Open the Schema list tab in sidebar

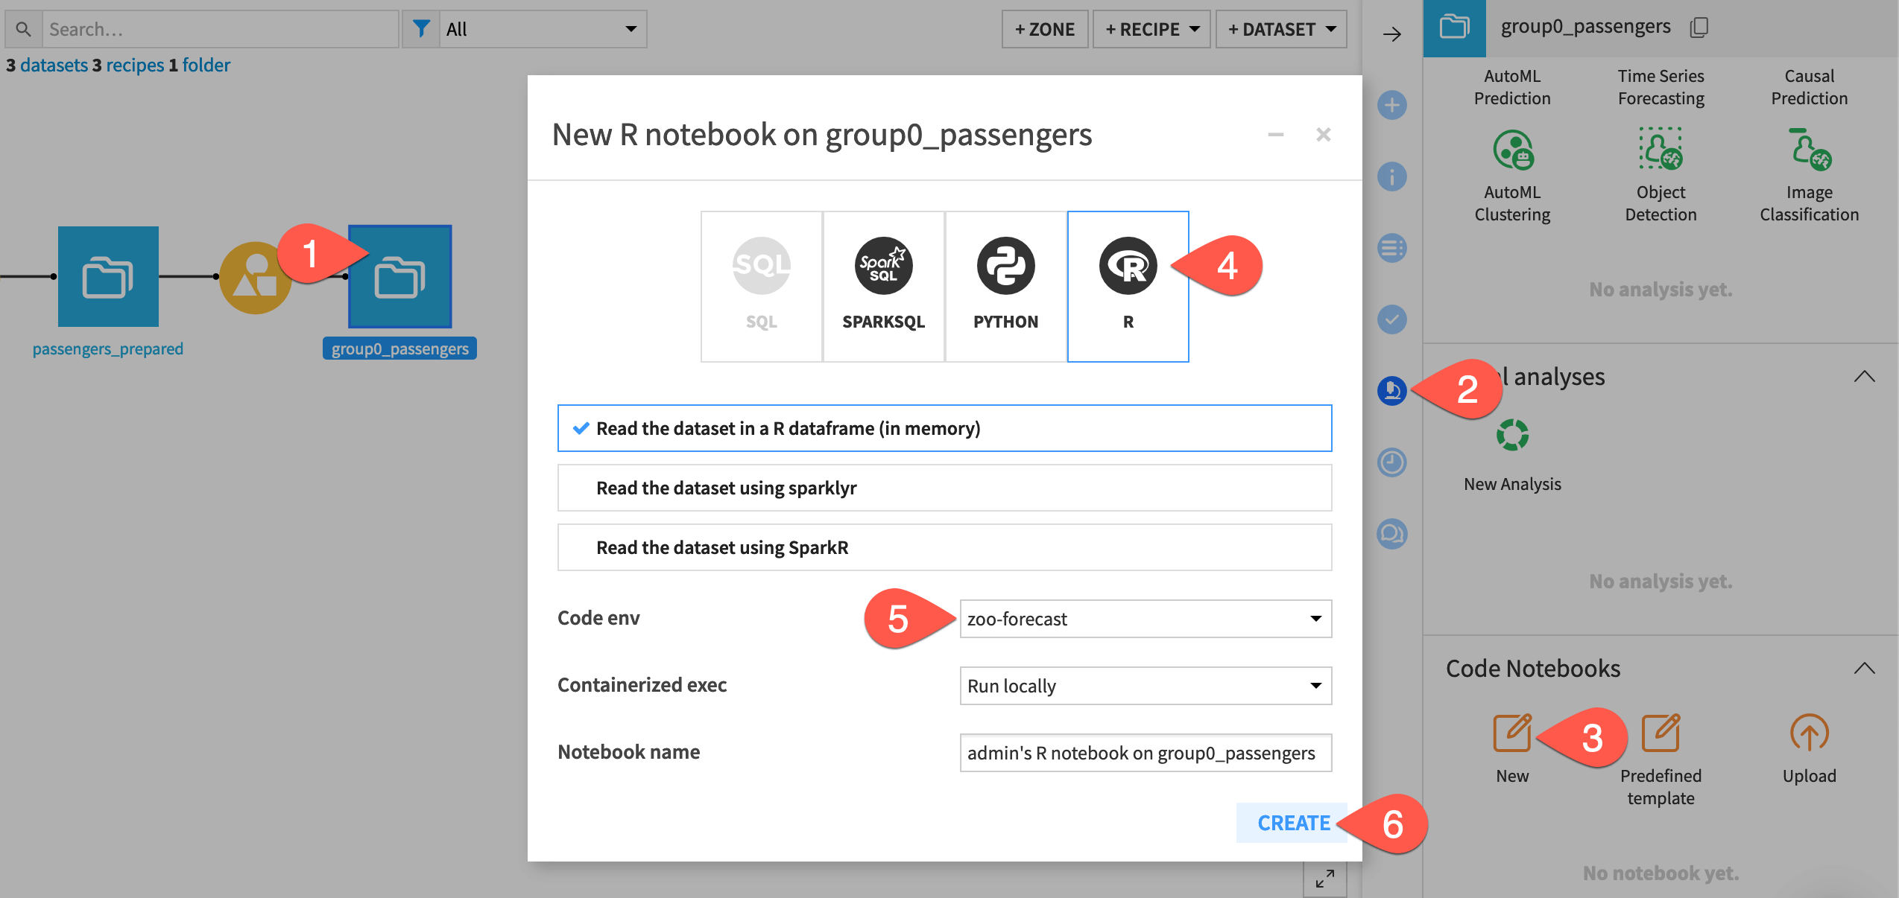1391,248
